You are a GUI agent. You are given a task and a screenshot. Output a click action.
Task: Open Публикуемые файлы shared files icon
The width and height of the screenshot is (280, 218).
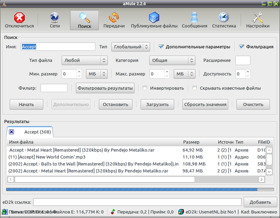point(154,18)
